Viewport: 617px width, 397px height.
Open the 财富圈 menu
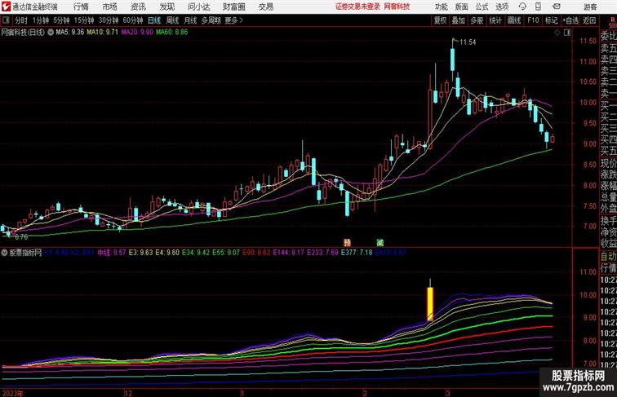click(233, 7)
